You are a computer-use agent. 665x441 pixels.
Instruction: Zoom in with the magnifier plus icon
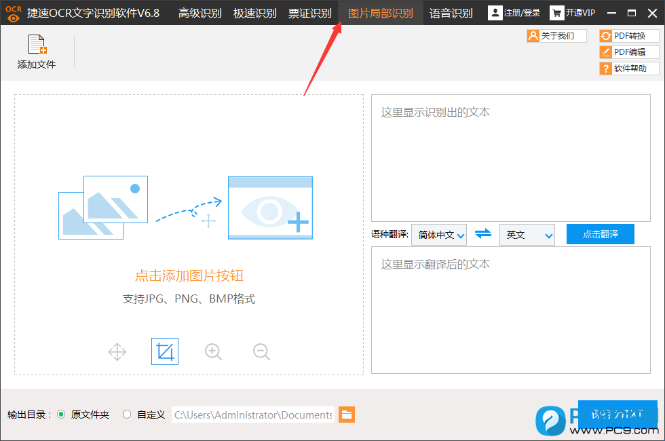click(x=213, y=351)
